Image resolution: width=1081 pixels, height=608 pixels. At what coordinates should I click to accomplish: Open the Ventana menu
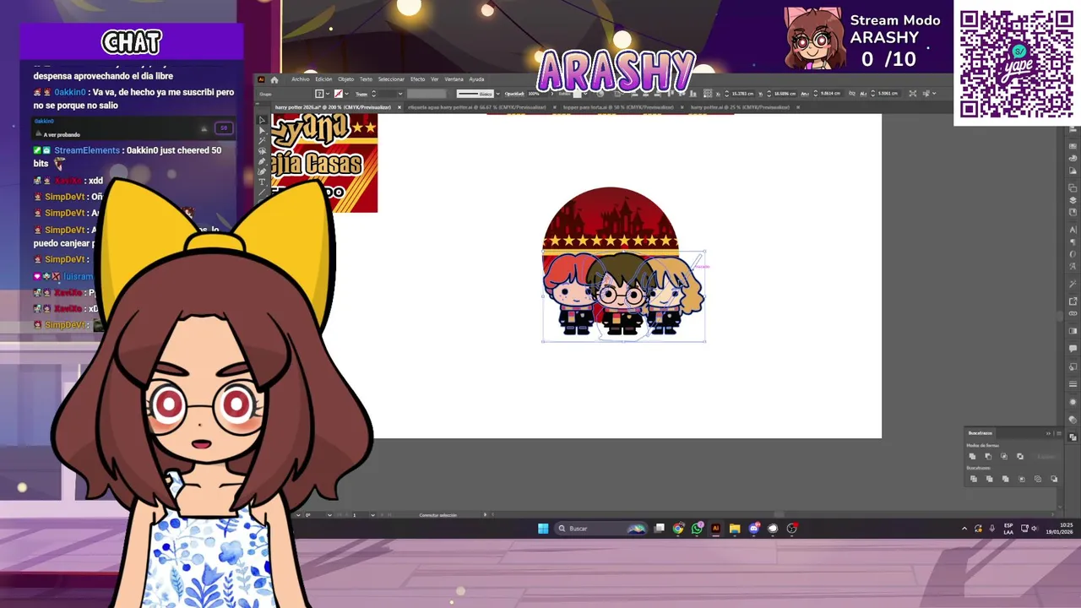click(x=454, y=79)
